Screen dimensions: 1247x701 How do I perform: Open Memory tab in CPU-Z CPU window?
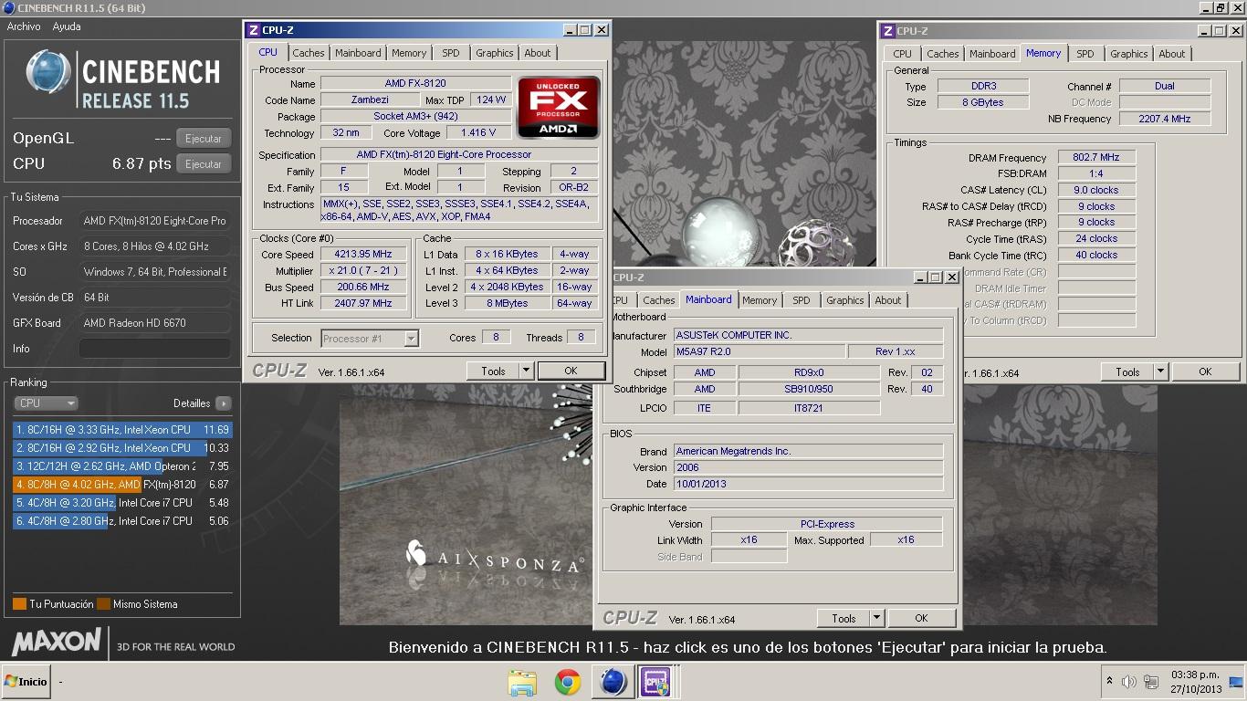(x=409, y=53)
